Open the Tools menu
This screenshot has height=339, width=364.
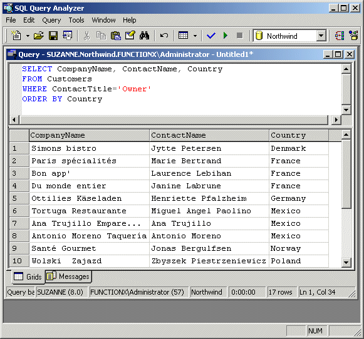point(76,20)
